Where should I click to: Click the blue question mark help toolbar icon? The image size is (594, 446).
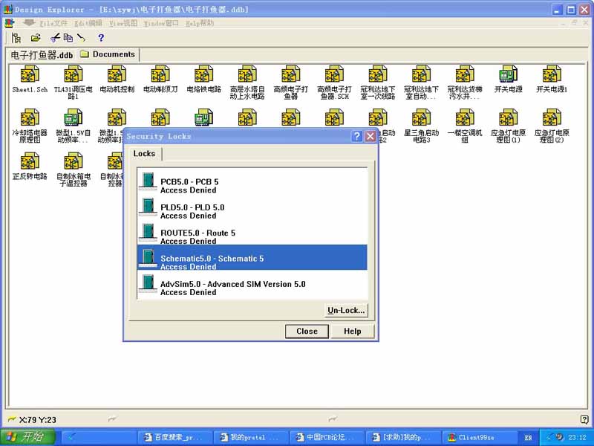[x=101, y=38]
